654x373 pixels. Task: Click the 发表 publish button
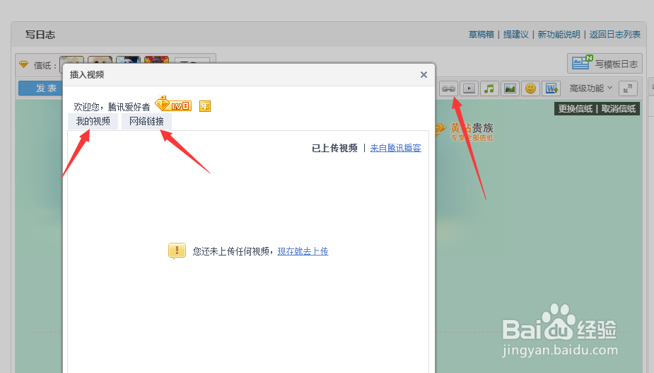[40, 88]
